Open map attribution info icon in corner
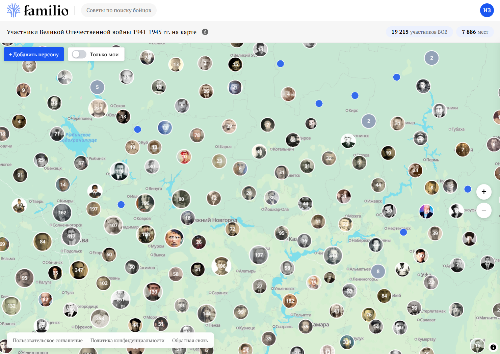 click(x=493, y=347)
